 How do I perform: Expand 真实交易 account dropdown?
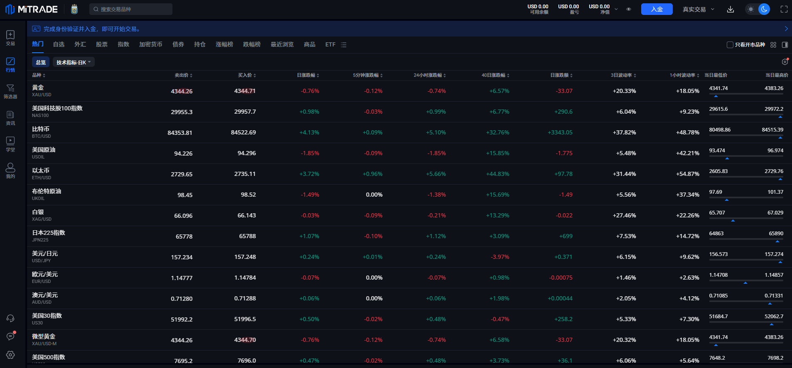(699, 9)
